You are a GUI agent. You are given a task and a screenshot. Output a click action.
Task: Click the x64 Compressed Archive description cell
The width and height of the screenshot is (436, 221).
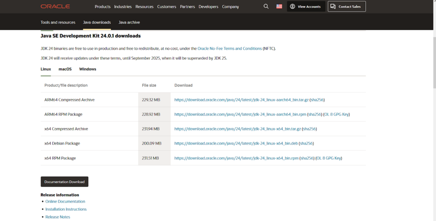click(89, 129)
